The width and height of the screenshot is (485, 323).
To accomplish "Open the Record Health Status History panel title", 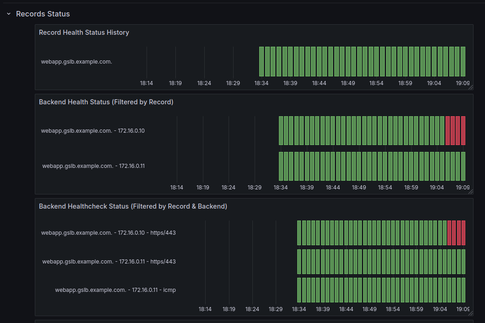I will (84, 32).
